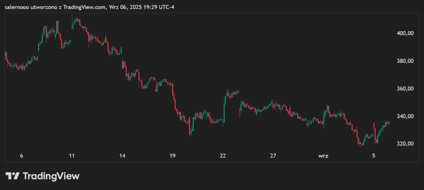Select the 380,00 price axis label
The image size is (424, 190).
(405, 61)
